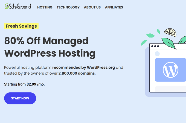
Task: Click the SiteGround logo
Action: pos(18,6)
